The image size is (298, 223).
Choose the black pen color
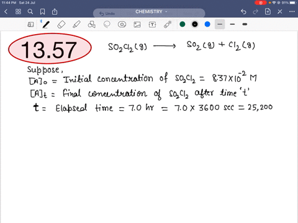(195, 24)
